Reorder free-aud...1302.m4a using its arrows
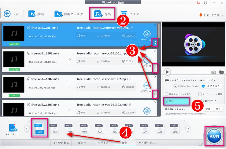The width and height of the screenshot is (226, 149). click(x=155, y=94)
